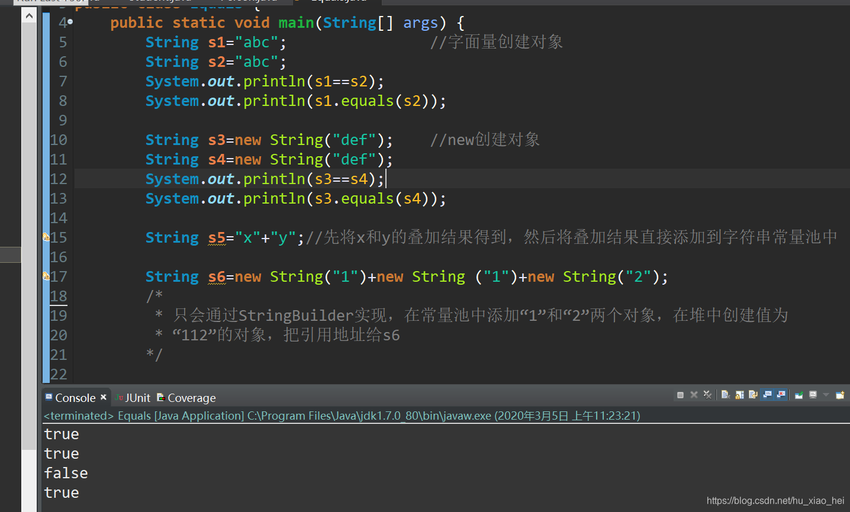This screenshot has width=850, height=512.
Task: Click the Terminate console button
Action: (680, 395)
